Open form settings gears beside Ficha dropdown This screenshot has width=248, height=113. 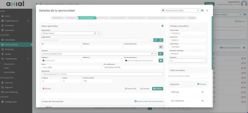tap(203, 10)
